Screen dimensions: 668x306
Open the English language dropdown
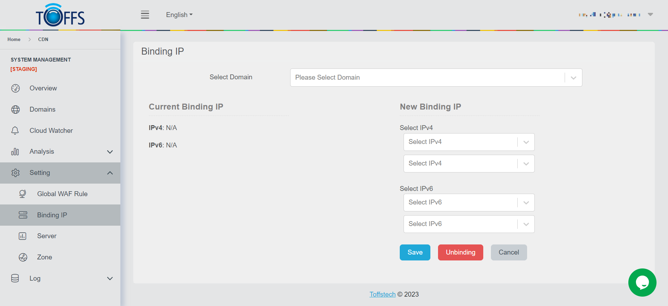(x=179, y=15)
